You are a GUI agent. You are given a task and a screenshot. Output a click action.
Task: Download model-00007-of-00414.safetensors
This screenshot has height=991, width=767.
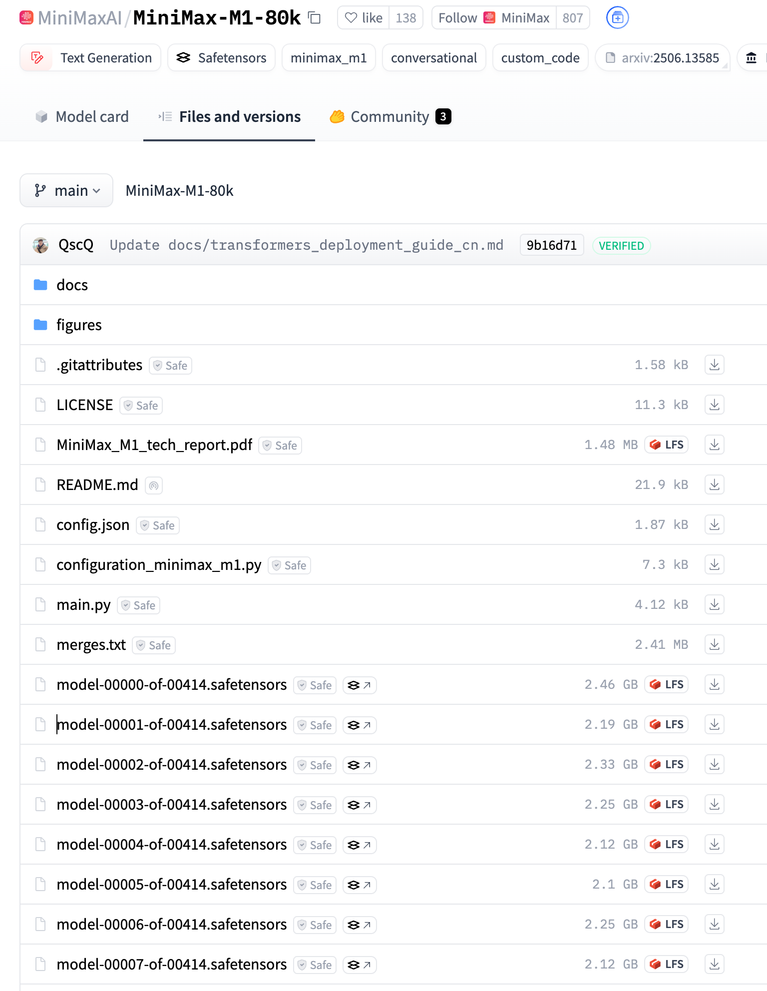[x=715, y=964]
